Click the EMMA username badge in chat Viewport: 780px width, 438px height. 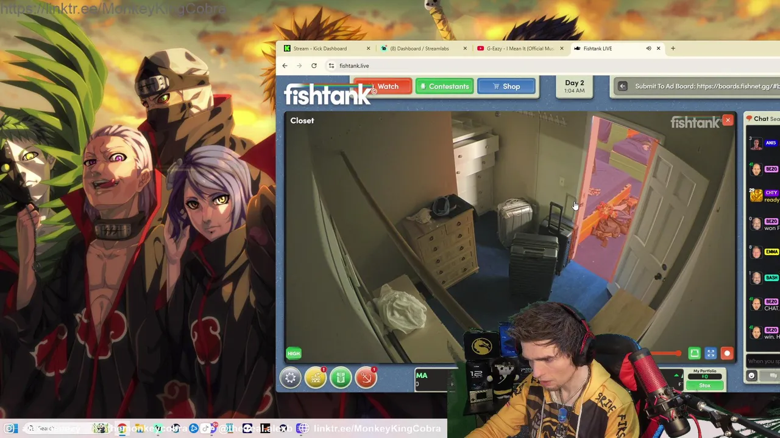tap(771, 251)
